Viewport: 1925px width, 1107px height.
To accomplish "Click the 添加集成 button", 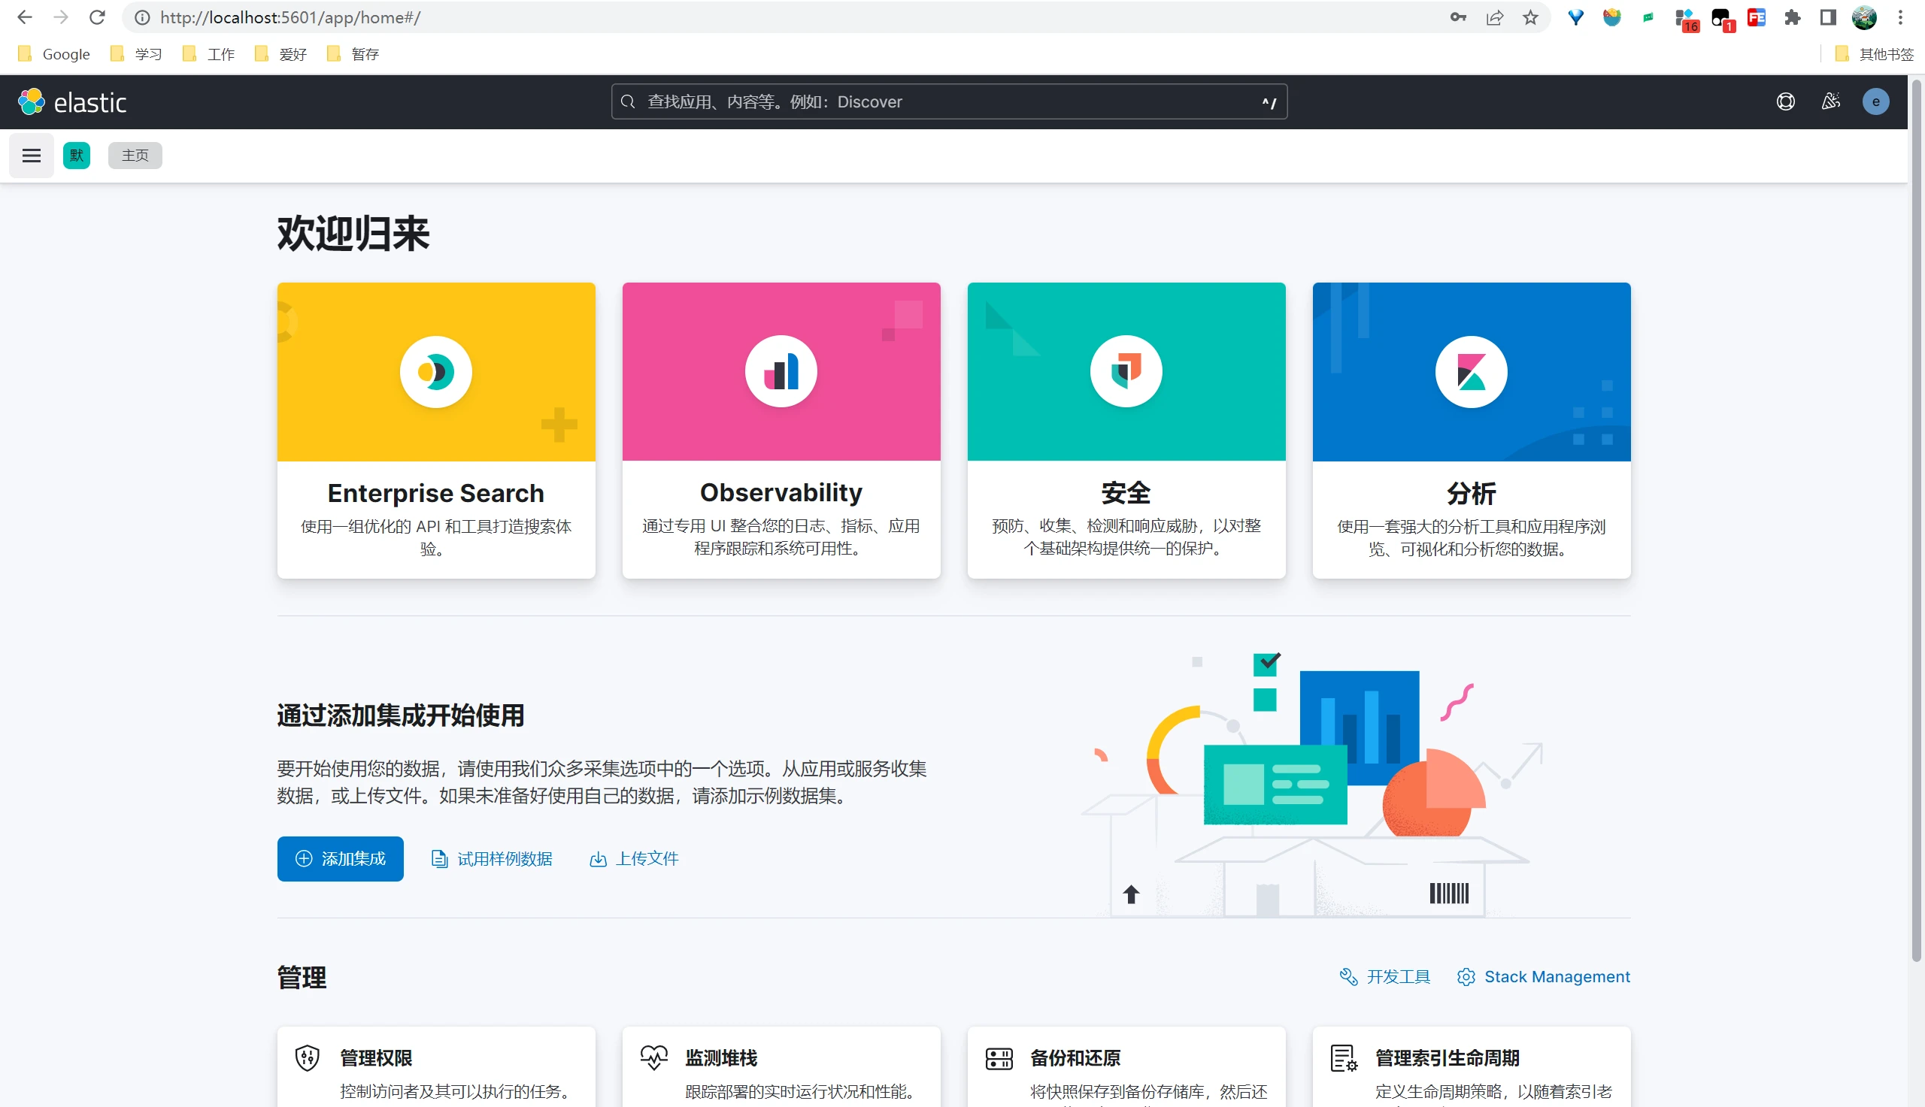I will click(340, 858).
